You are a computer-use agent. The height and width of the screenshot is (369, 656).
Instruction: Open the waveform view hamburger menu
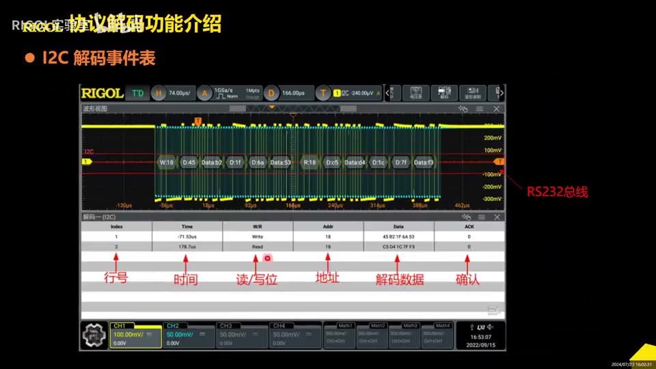pos(480,109)
